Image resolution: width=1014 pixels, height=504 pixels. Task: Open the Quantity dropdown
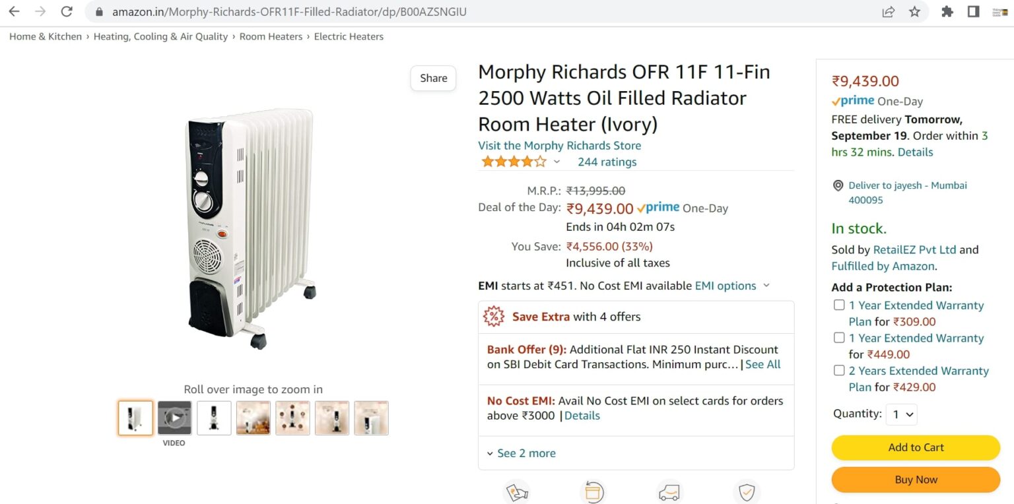[901, 414]
